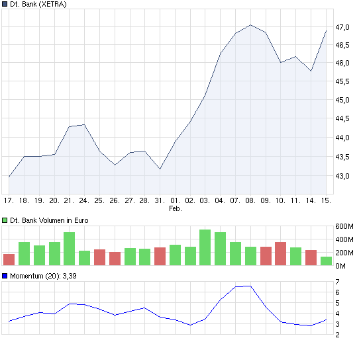
Task: Click the date label '09.' on x-axis
Action: [x=266, y=200]
